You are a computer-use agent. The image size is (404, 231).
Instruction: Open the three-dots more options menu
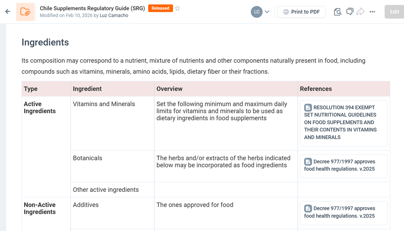coord(372,12)
